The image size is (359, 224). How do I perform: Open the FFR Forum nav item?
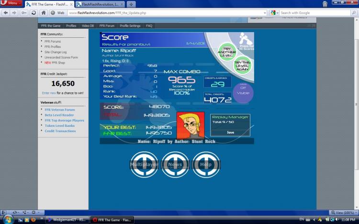(x=107, y=26)
